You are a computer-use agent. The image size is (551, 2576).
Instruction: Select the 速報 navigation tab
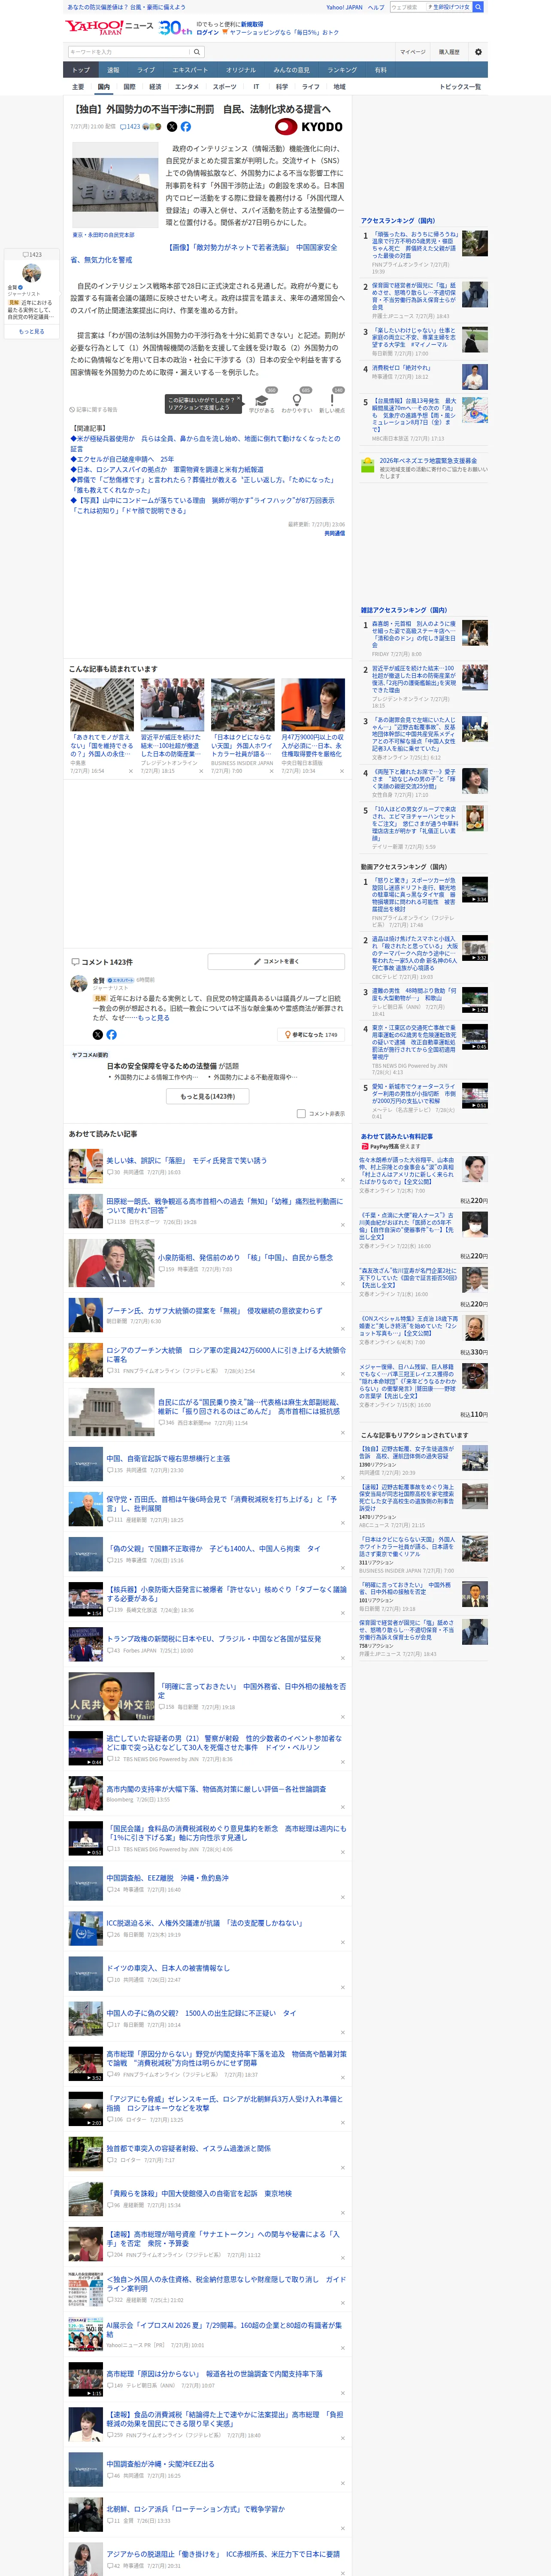[113, 70]
